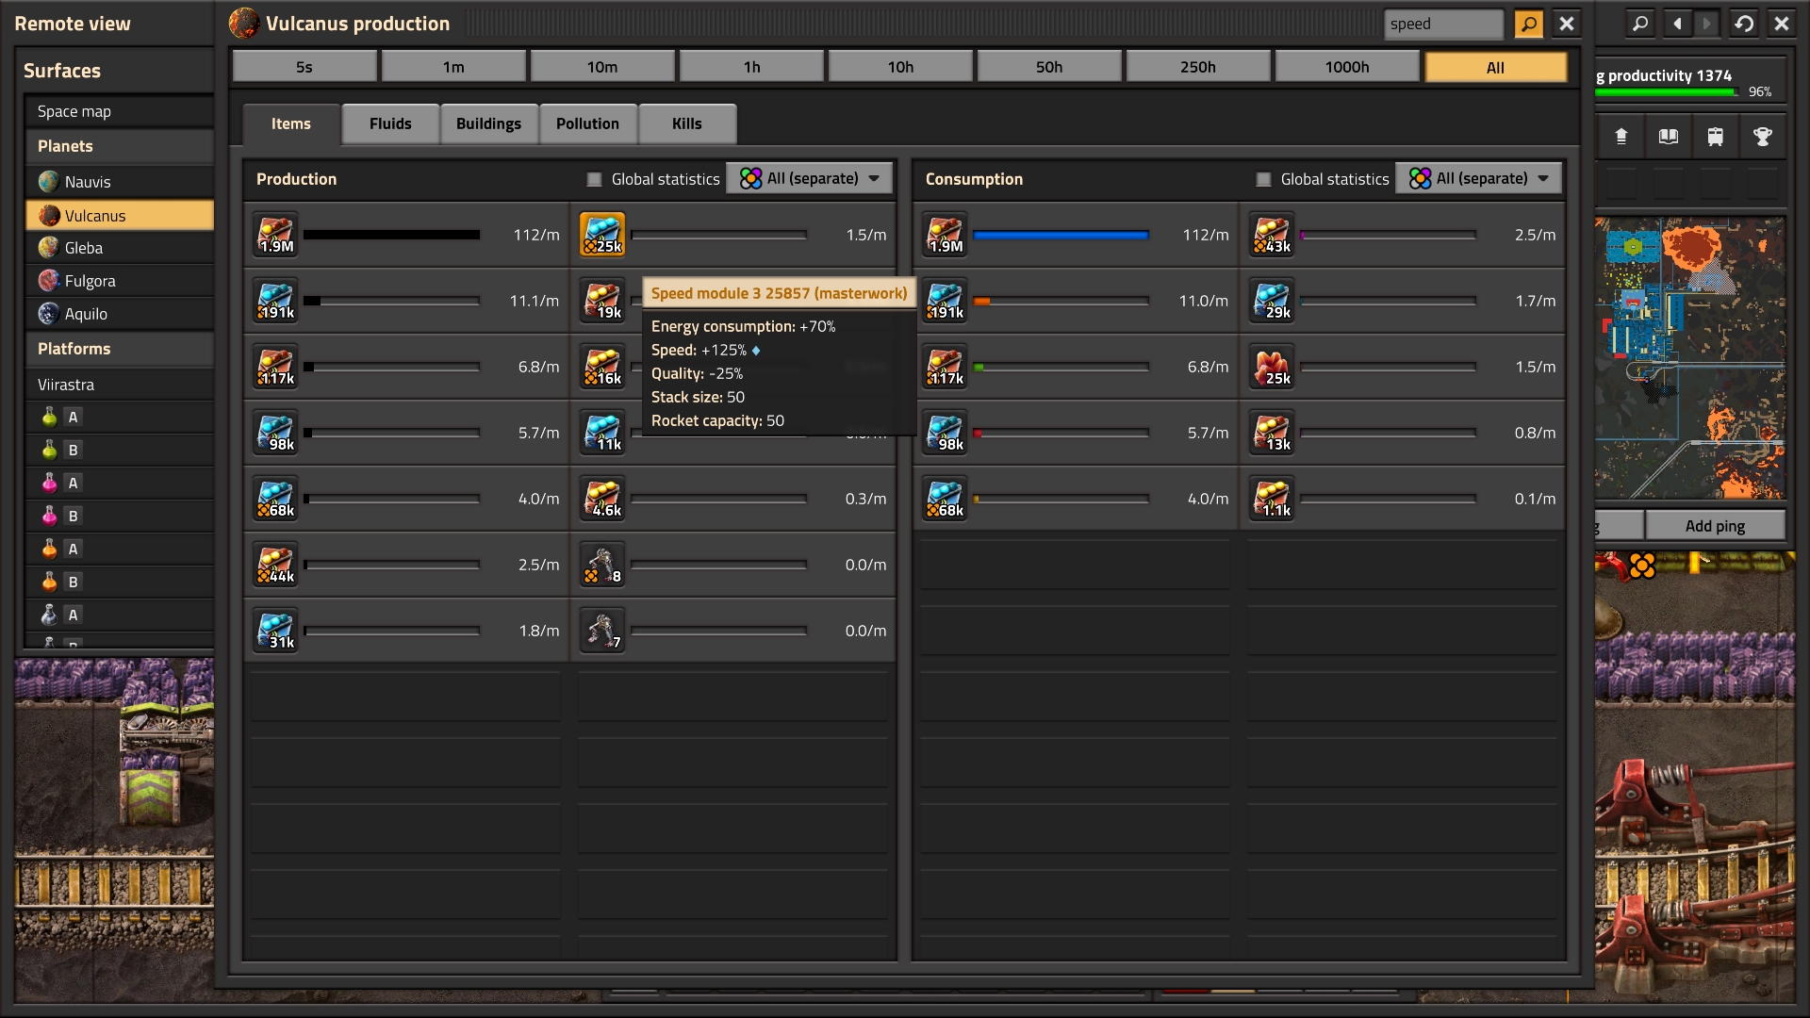Image resolution: width=1810 pixels, height=1018 pixels.
Task: Click the 117k item icon in Production
Action: (275, 367)
